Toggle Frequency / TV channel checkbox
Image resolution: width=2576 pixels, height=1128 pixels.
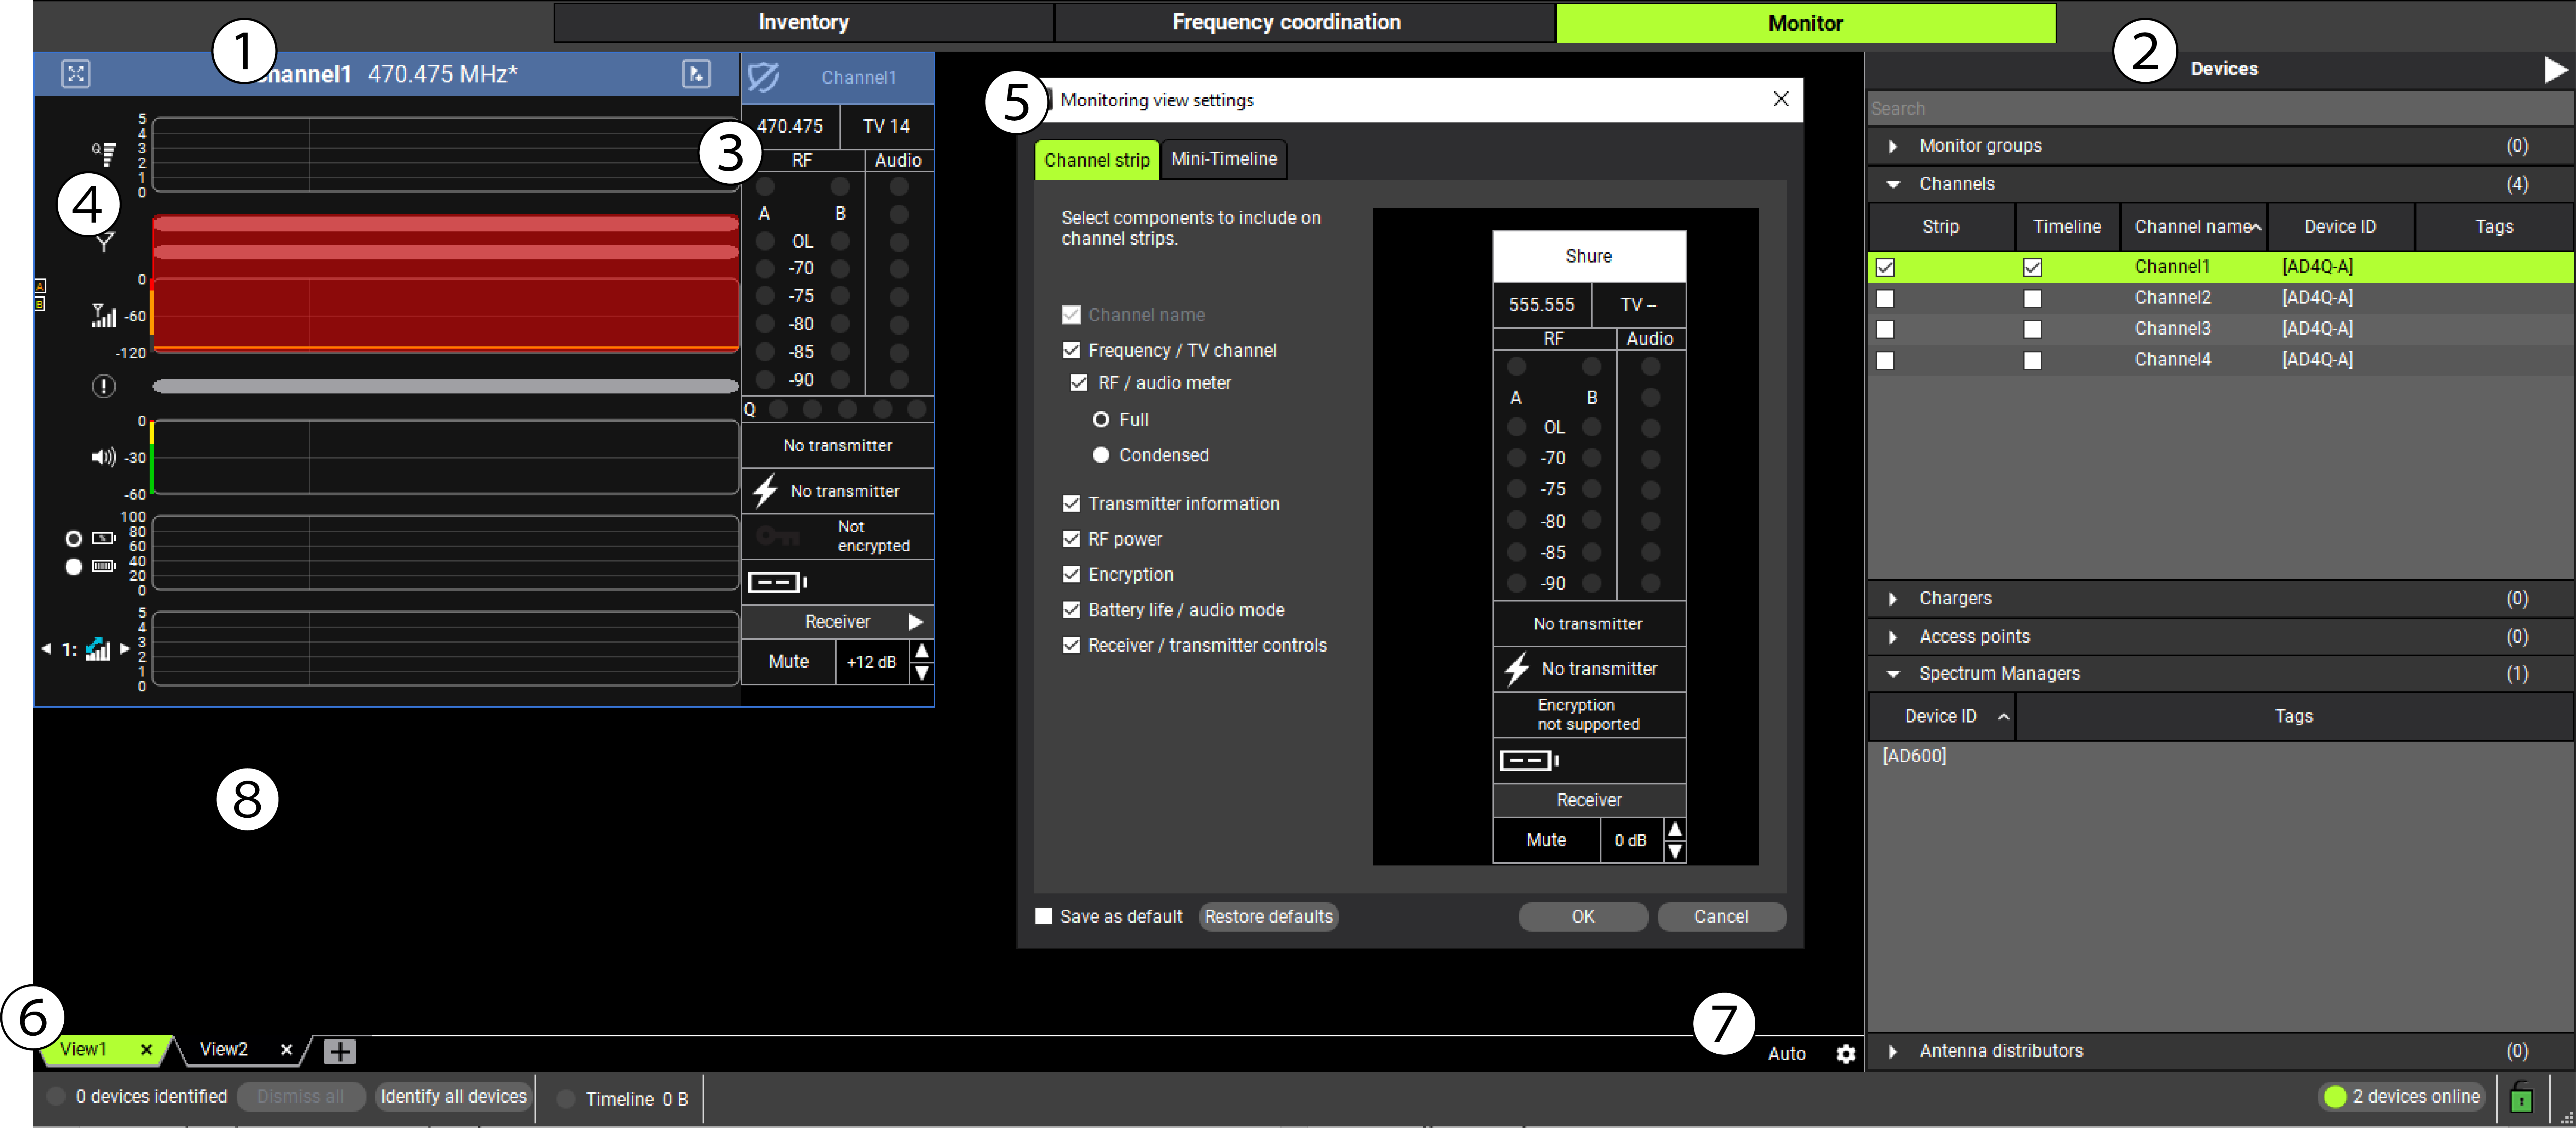1071,350
